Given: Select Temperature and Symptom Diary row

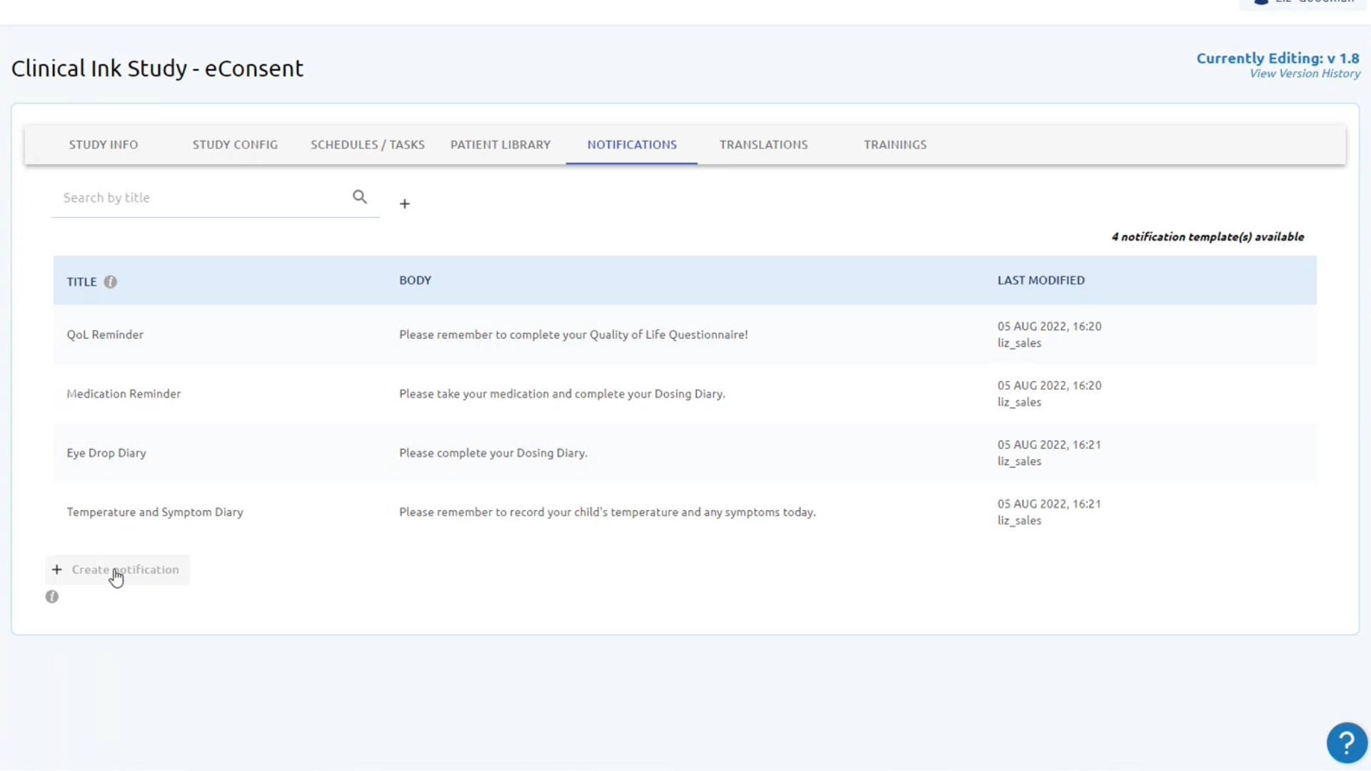Looking at the screenshot, I should (685, 513).
